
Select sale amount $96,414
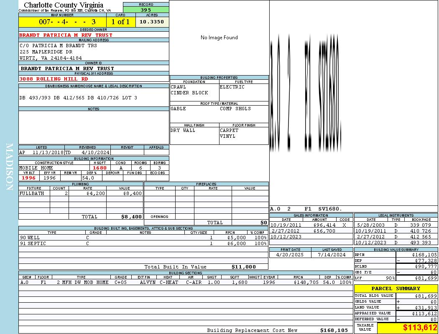coord(324,225)
